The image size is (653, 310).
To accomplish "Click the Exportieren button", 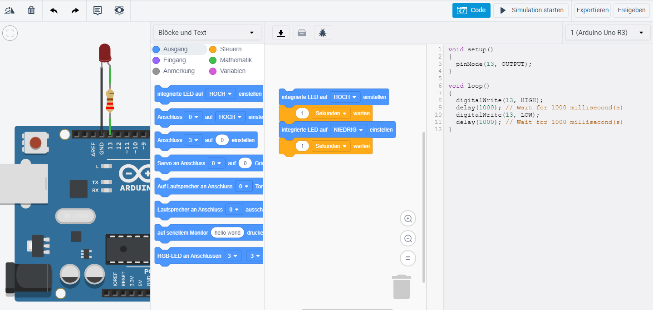I will [592, 10].
